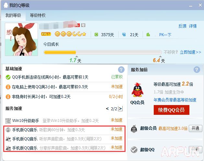Click 1.7倍 加速生效中 text

(169, 92)
